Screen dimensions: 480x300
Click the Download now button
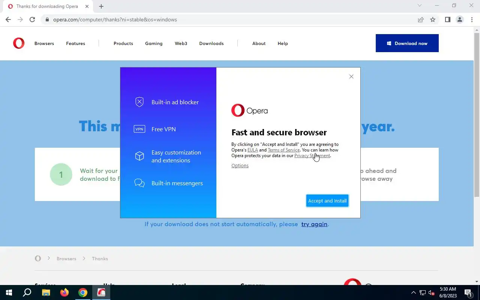[407, 43]
